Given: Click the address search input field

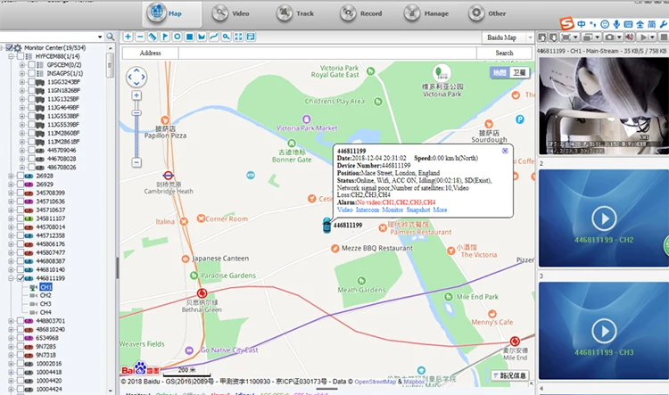Looking at the screenshot, I should coord(327,53).
